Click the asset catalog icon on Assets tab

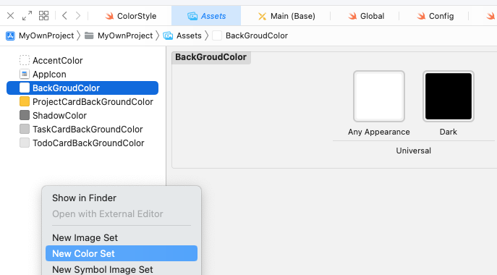(x=192, y=16)
